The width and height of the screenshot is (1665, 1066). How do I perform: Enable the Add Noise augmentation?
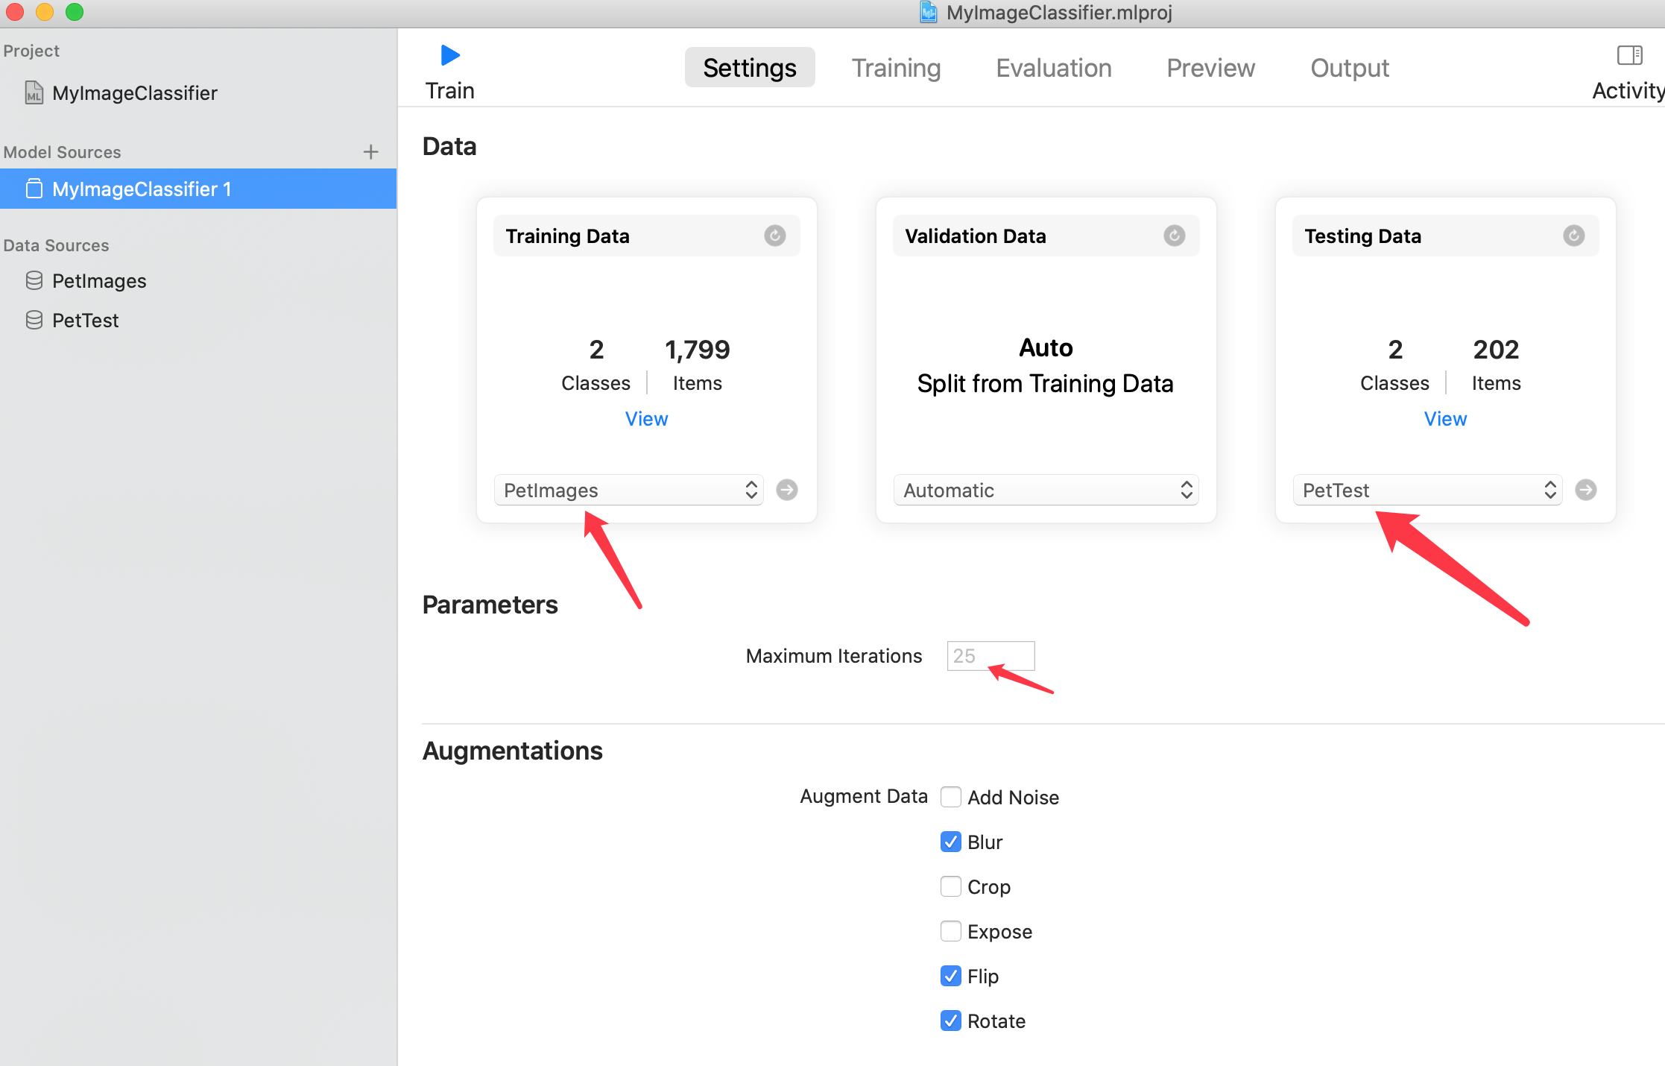click(x=950, y=797)
